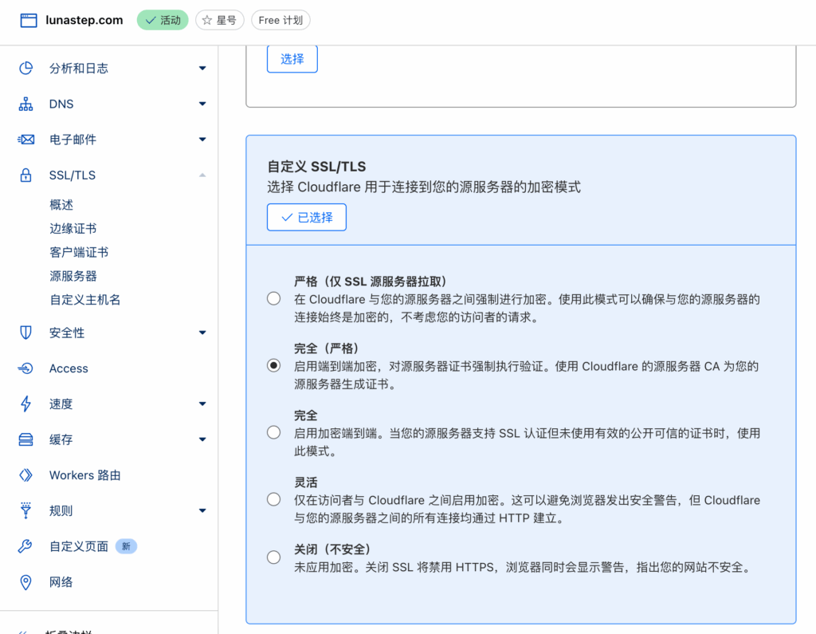This screenshot has width=816, height=634.
Task: Expand the 规则 section arrow
Action: 202,510
